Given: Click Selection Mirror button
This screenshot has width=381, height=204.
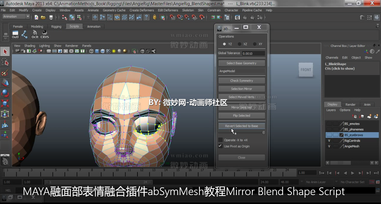Looking at the screenshot, I should coord(242,89).
